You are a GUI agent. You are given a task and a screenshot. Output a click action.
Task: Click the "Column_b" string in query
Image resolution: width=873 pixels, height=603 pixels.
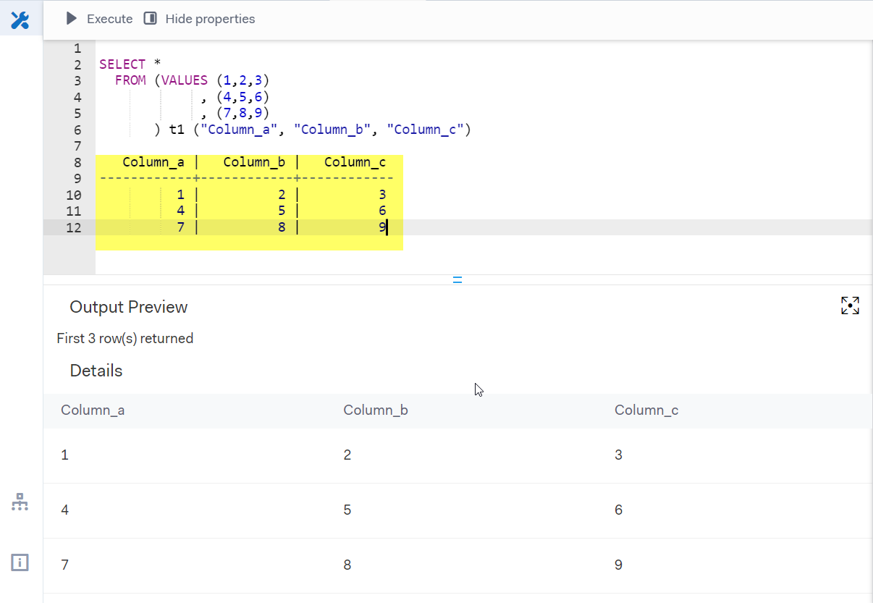(333, 130)
